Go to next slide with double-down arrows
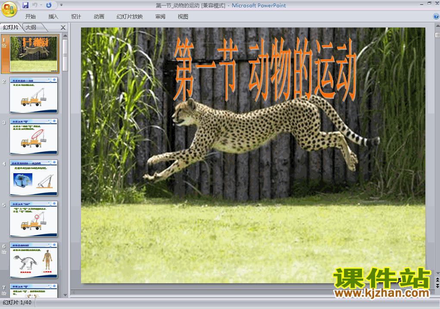 coord(437,286)
